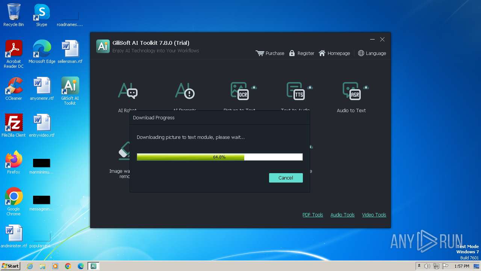Open Edge from the taskbar
This screenshot has height=271, width=481.
pos(81,266)
